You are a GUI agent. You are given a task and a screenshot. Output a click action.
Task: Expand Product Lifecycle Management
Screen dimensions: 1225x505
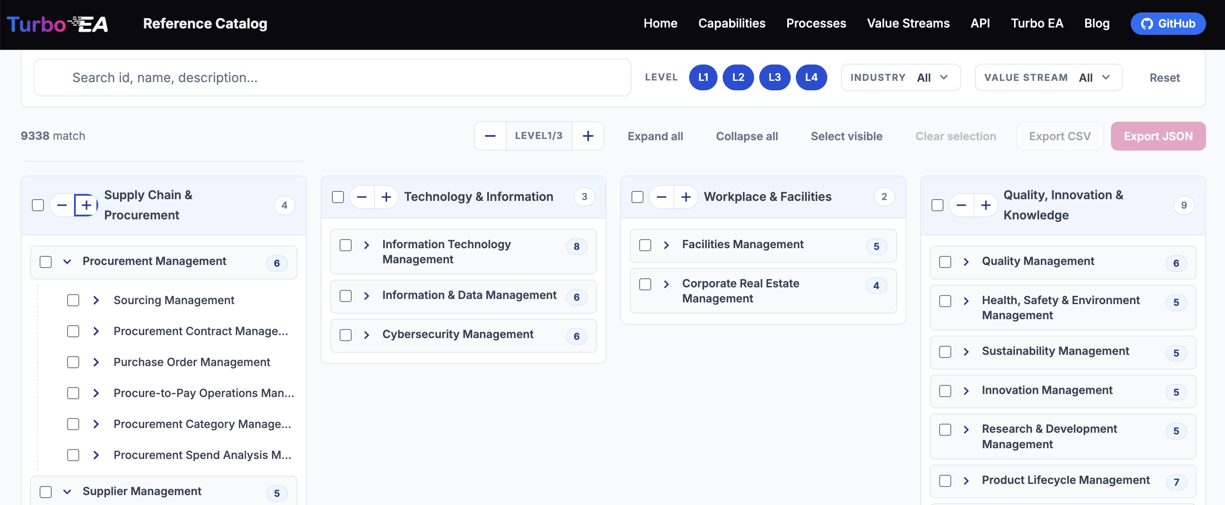pyautogui.click(x=966, y=481)
